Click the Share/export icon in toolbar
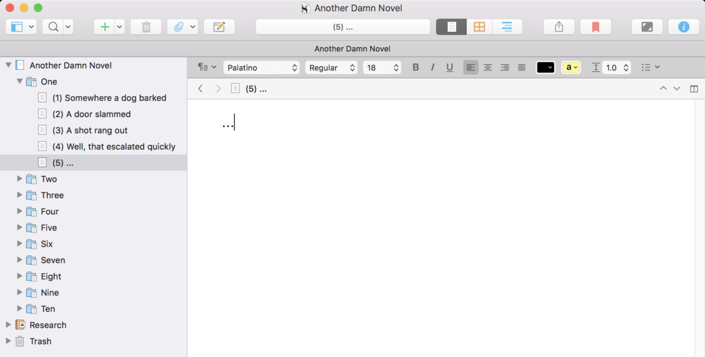The width and height of the screenshot is (705, 357). tap(559, 27)
